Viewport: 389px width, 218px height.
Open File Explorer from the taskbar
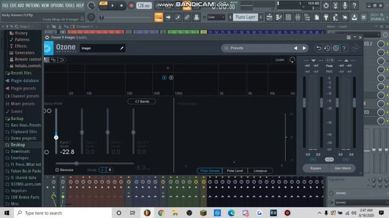175,213
